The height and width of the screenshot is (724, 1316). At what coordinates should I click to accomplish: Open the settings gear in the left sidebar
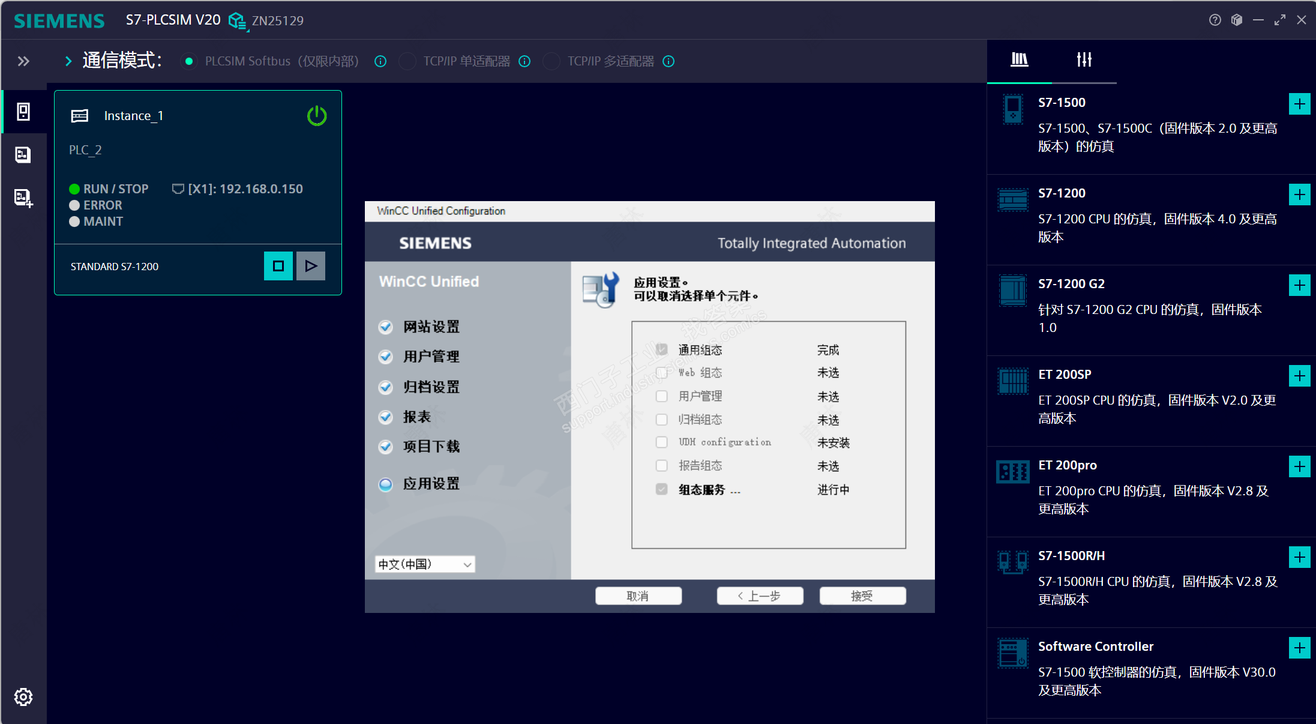(23, 696)
